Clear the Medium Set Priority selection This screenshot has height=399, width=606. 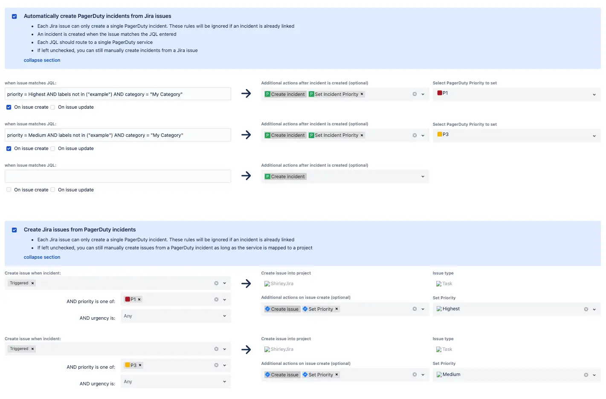[x=586, y=375]
